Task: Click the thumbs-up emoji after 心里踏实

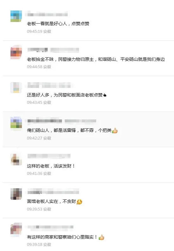Action: 101,237
